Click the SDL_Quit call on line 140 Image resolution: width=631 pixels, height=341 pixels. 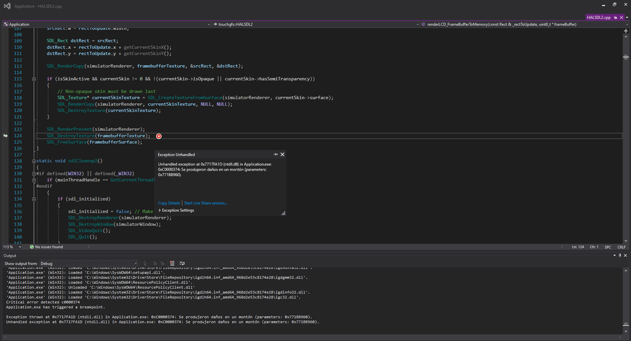(82, 237)
